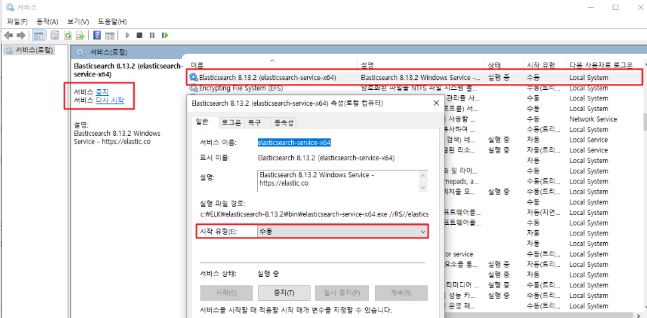
Task: Switch to the 일반 tab in properties dialog
Action: pyautogui.click(x=202, y=122)
